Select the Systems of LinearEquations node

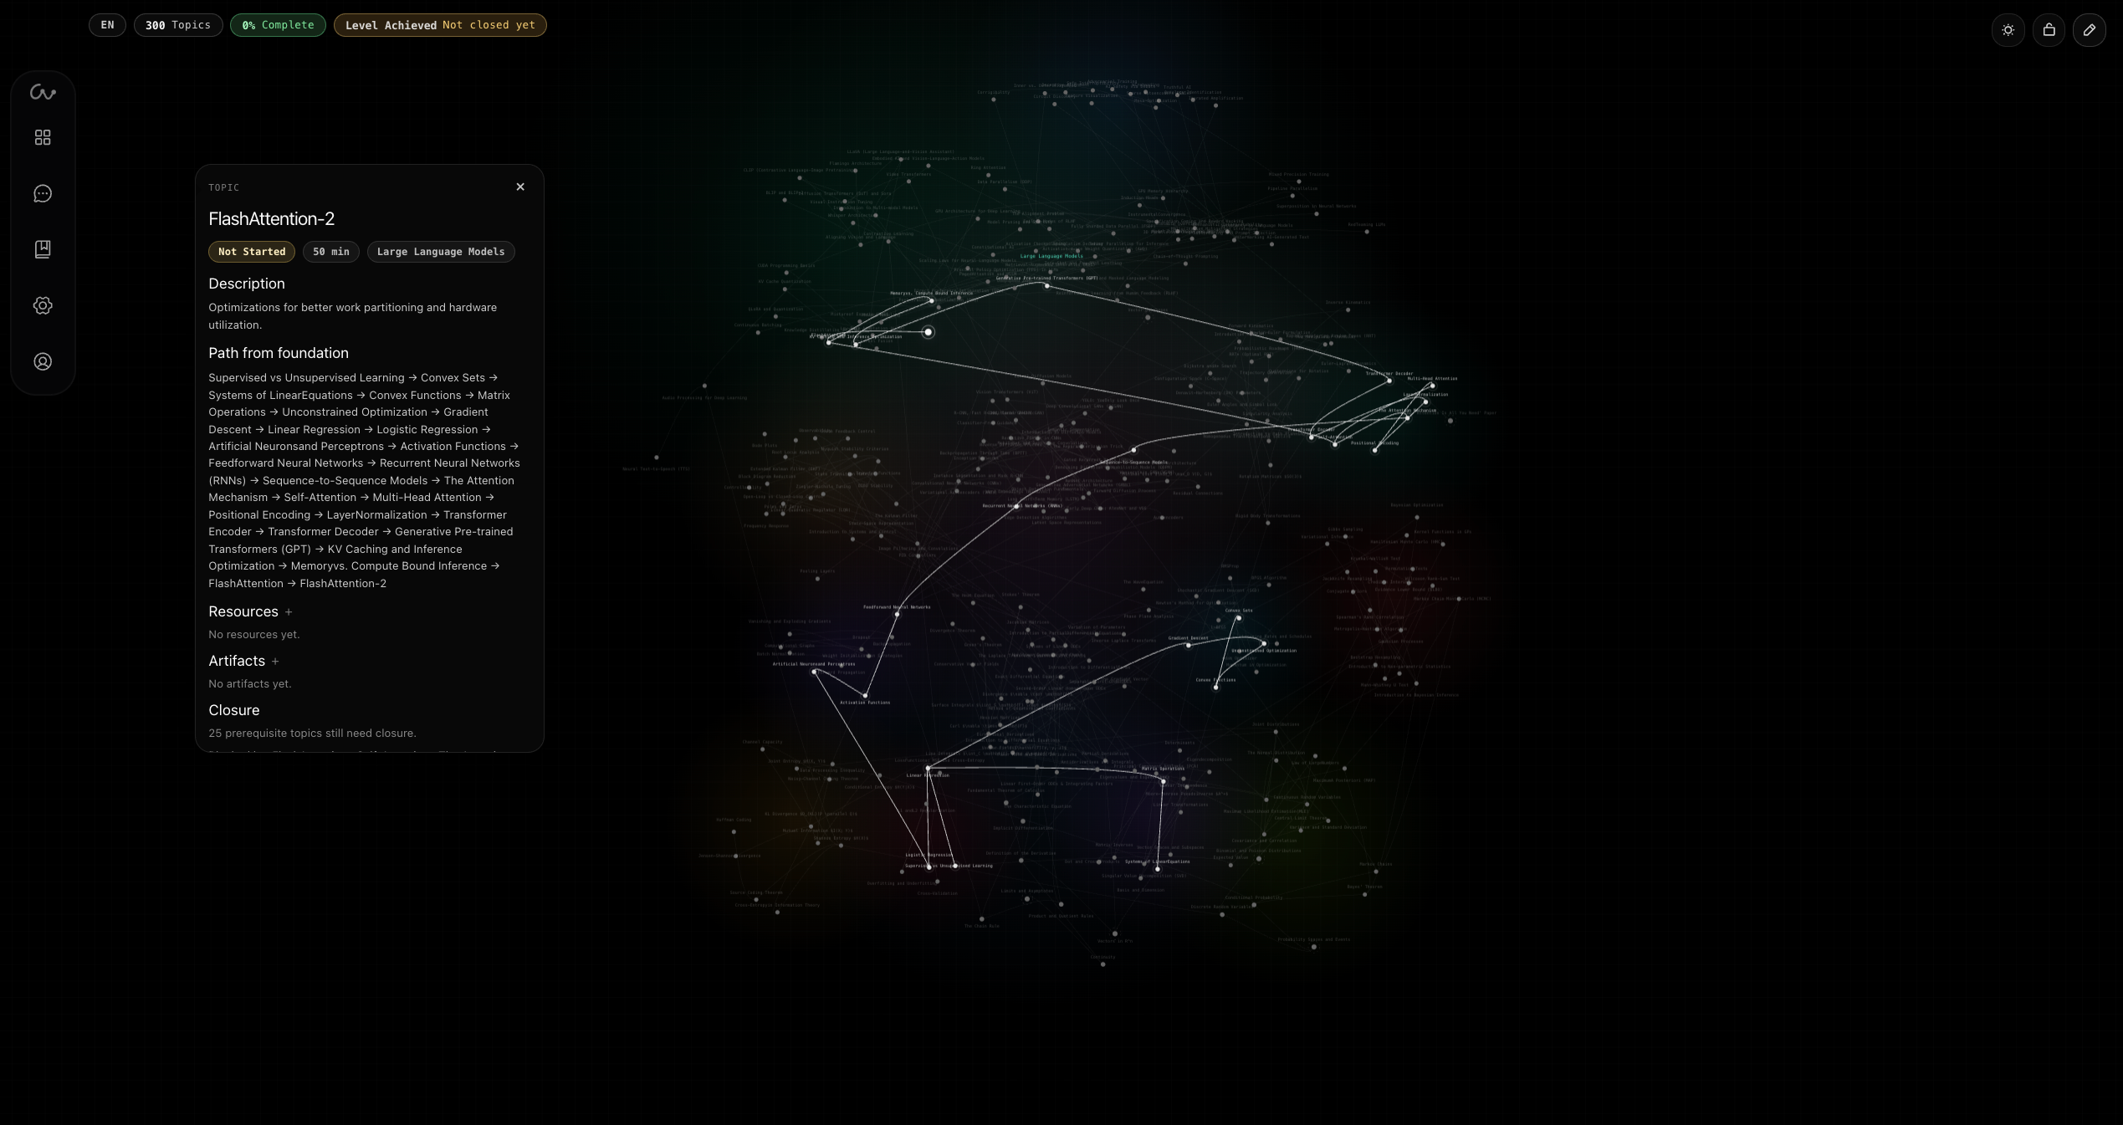pos(1158,868)
